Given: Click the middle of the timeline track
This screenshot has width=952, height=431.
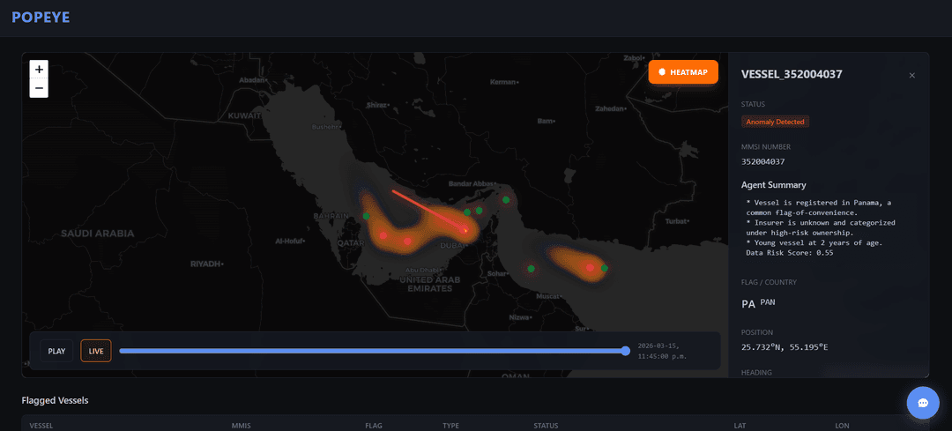Looking at the screenshot, I should coord(372,351).
